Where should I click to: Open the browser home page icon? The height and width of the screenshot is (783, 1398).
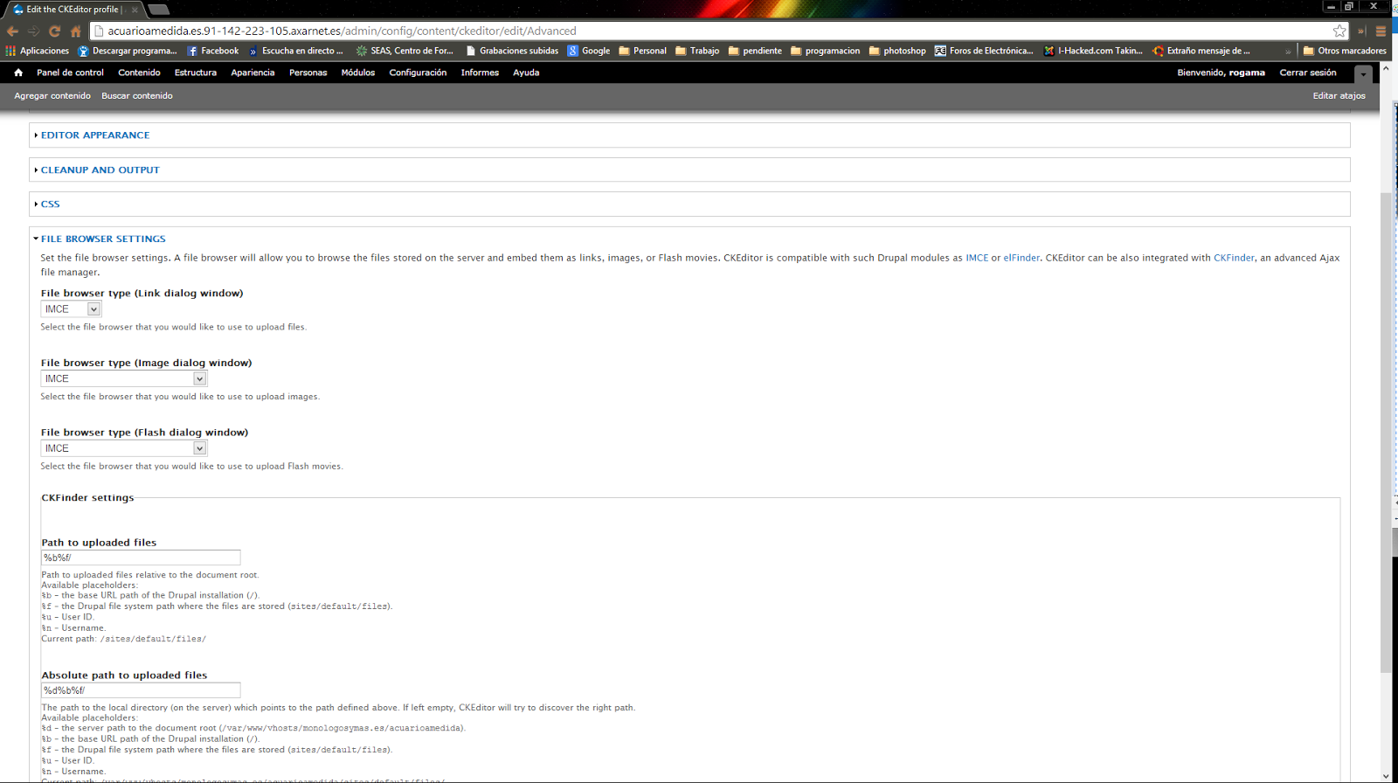click(76, 31)
